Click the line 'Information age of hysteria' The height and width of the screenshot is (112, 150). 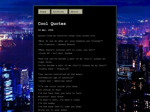(x=56, y=78)
